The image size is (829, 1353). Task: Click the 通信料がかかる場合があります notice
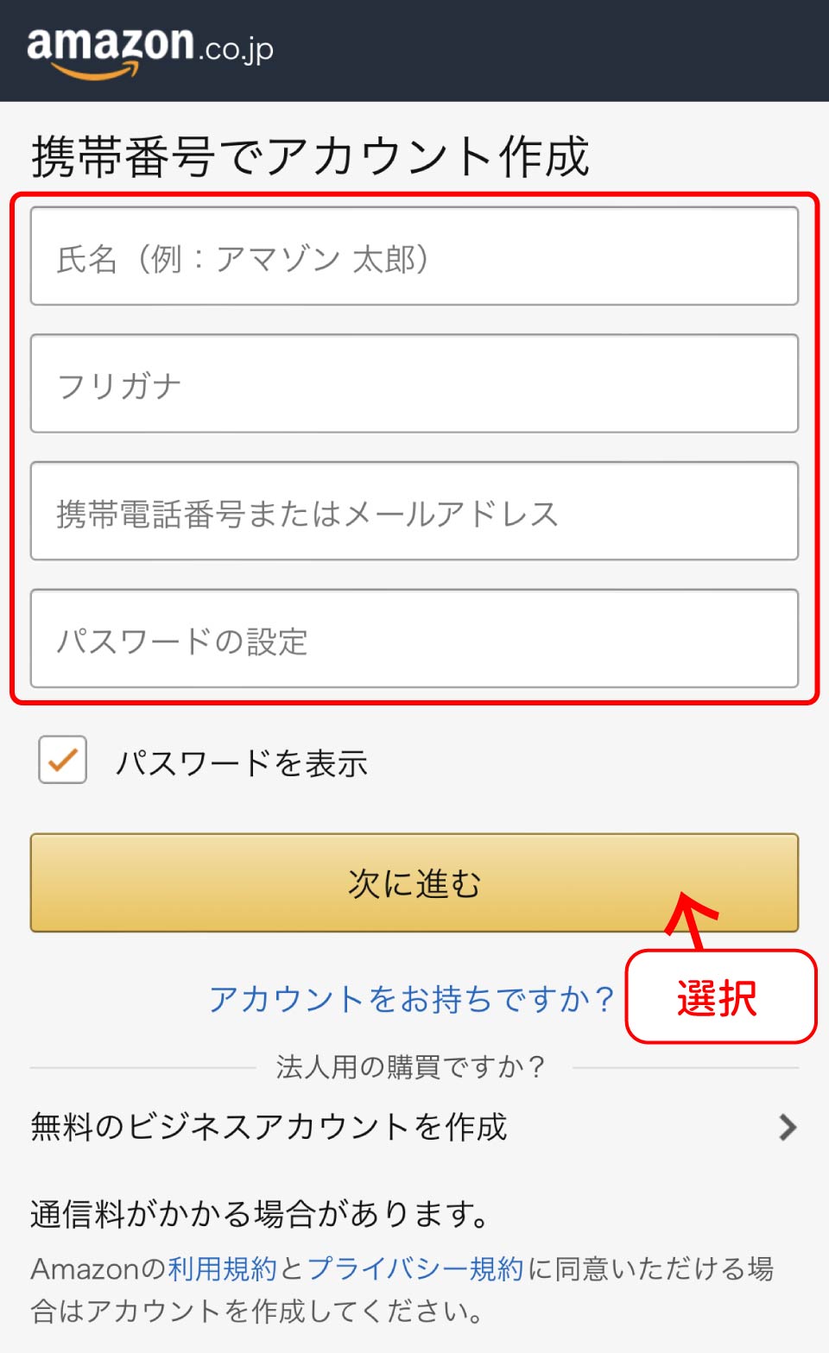click(x=261, y=1214)
